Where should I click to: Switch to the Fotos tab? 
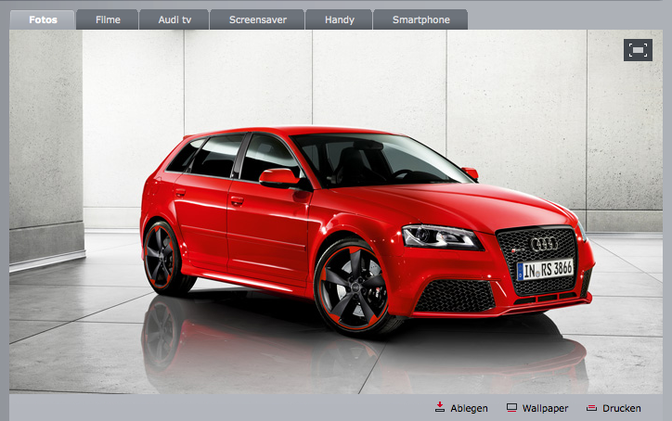(43, 19)
